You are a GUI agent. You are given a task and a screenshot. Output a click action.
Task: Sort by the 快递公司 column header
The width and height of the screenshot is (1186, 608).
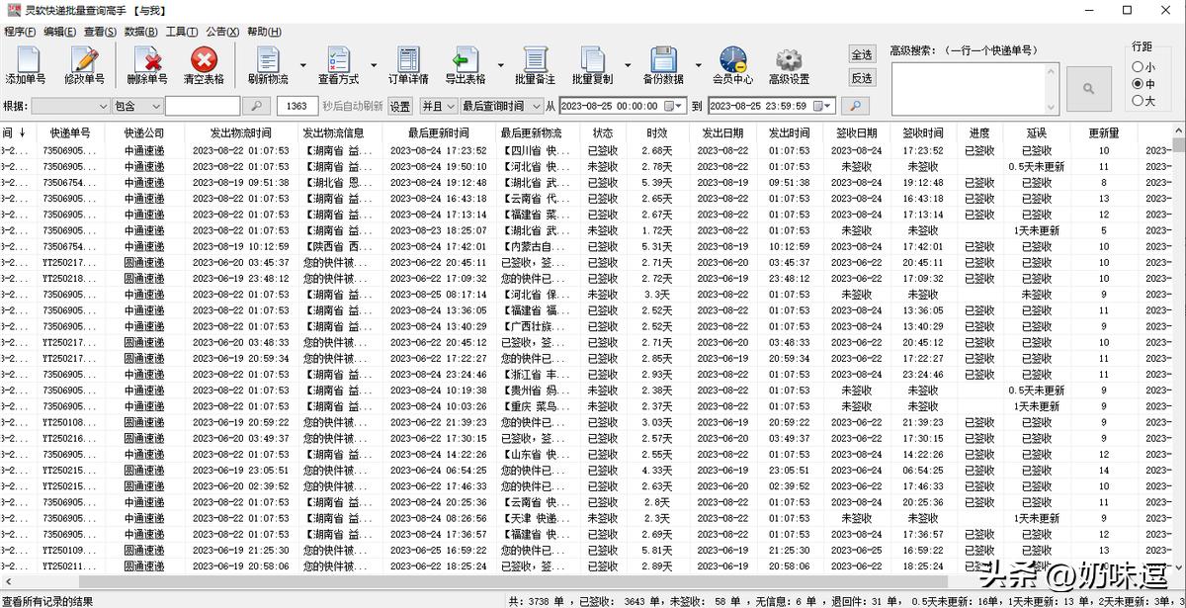[144, 132]
